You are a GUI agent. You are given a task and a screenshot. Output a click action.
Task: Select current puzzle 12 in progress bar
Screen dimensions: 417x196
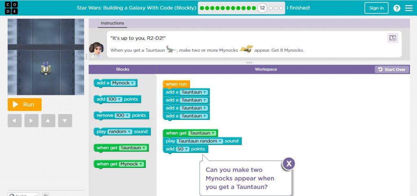(262, 8)
